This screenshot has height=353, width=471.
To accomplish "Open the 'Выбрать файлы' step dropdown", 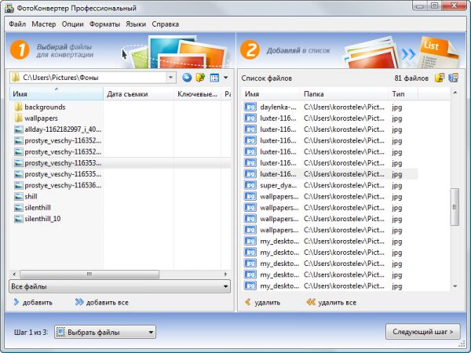I will click(105, 332).
